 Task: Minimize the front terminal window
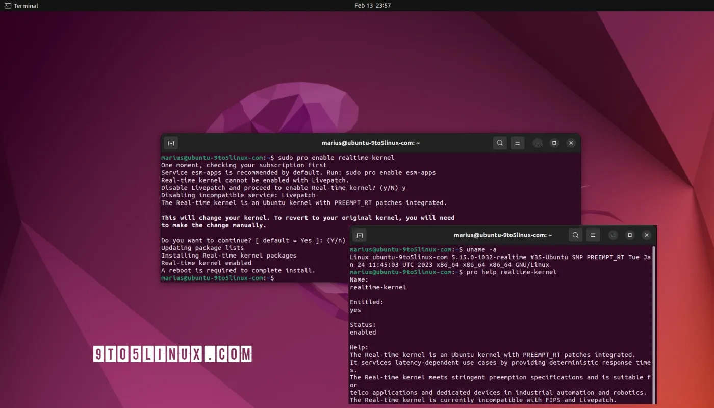(x=612, y=235)
